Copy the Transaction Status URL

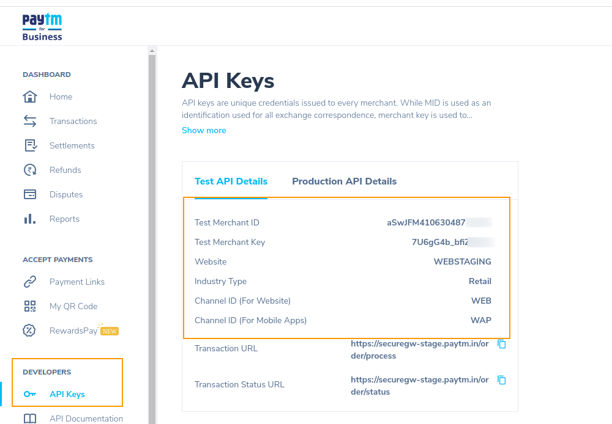click(502, 380)
